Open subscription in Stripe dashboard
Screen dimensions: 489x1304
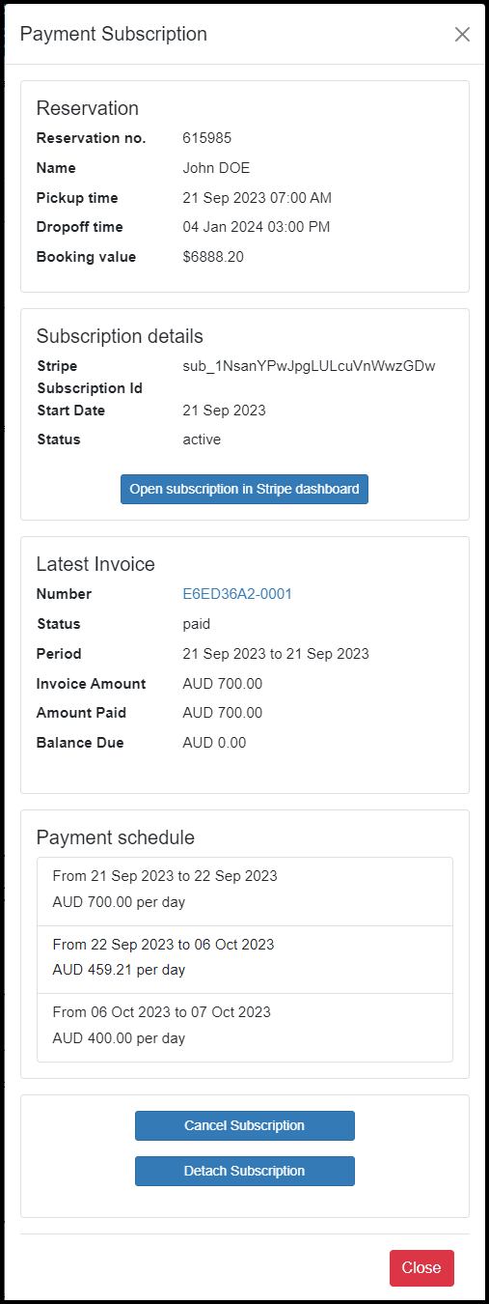pyautogui.click(x=244, y=489)
